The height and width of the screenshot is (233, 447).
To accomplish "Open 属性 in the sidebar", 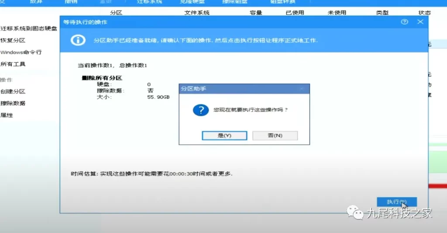I will pos(7,115).
